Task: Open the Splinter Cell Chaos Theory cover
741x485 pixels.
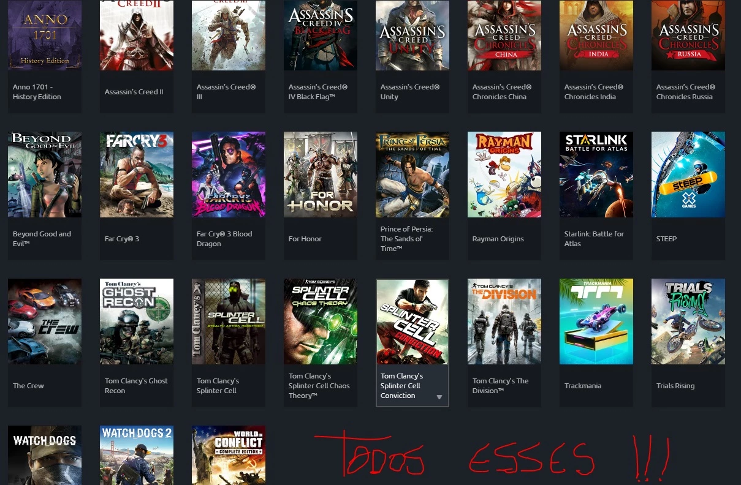Action: [x=321, y=321]
